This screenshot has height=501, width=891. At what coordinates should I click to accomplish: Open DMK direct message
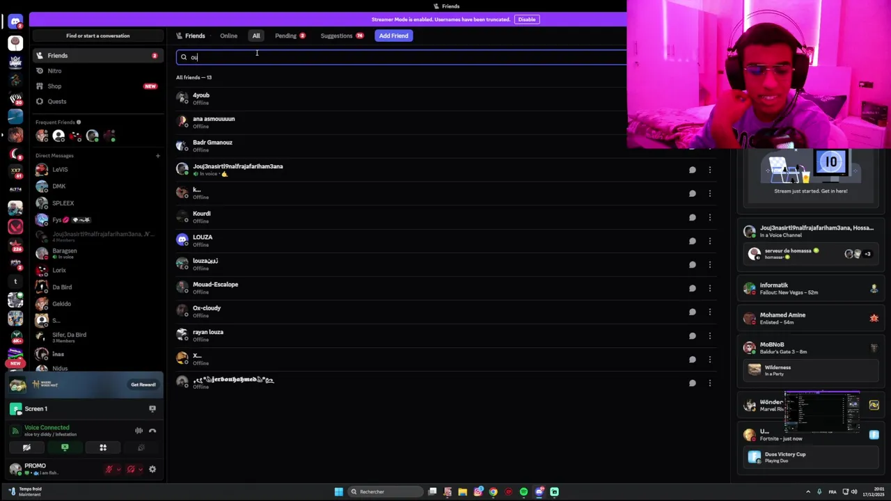pos(97,186)
